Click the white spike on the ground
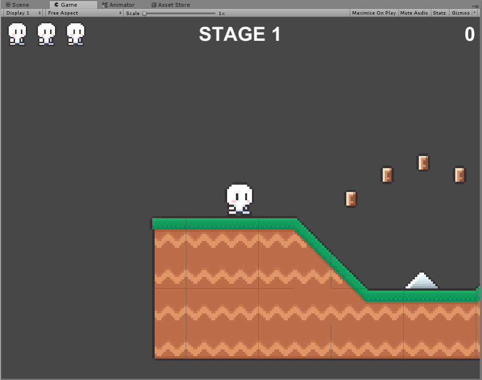This screenshot has height=380, width=482. pos(422,280)
